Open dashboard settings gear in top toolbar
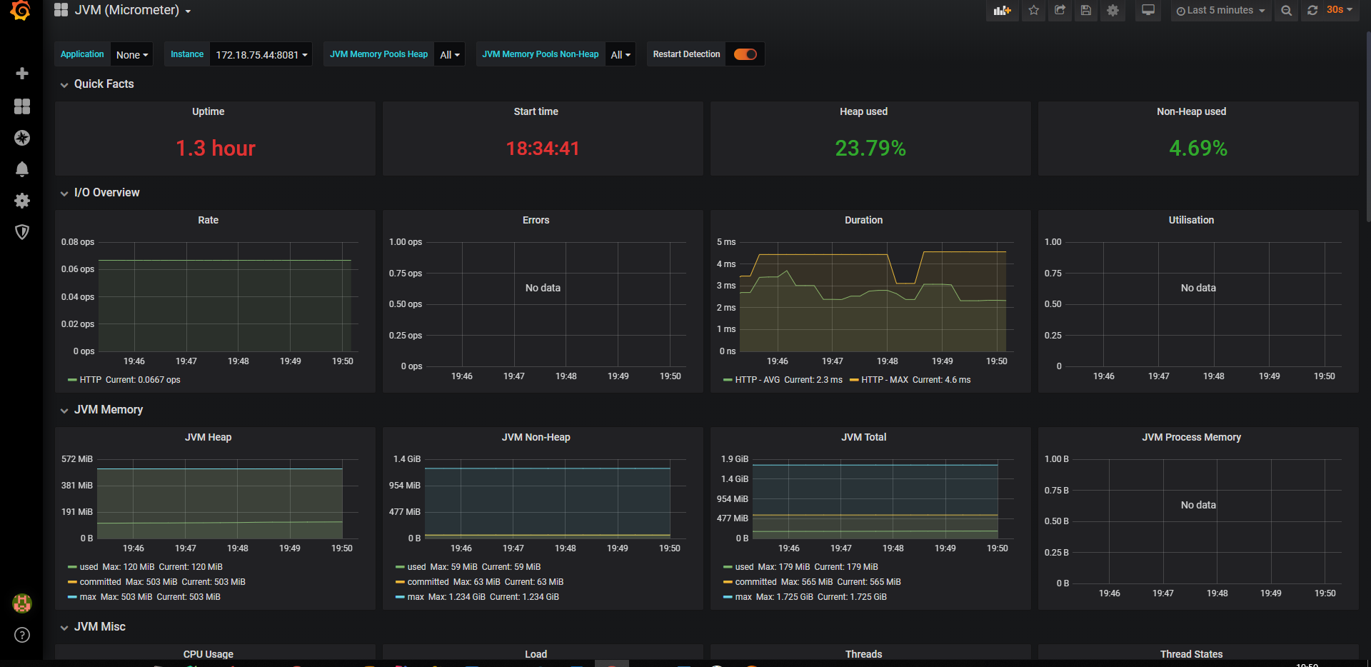The height and width of the screenshot is (667, 1371). tap(1113, 11)
